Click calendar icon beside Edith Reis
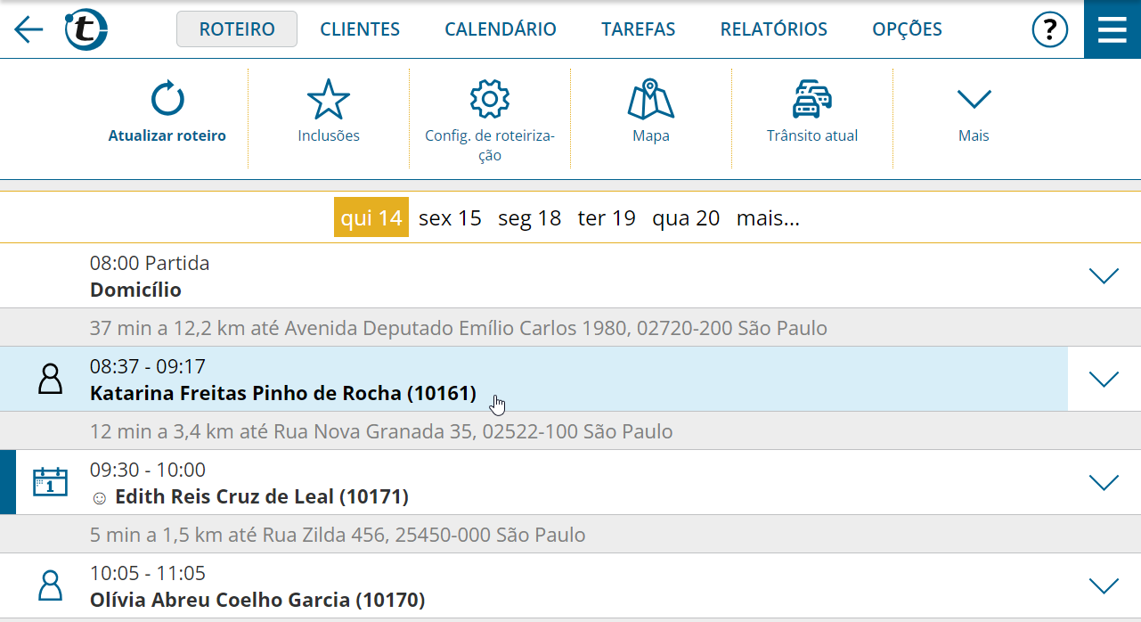The height and width of the screenshot is (622, 1141). tap(50, 482)
